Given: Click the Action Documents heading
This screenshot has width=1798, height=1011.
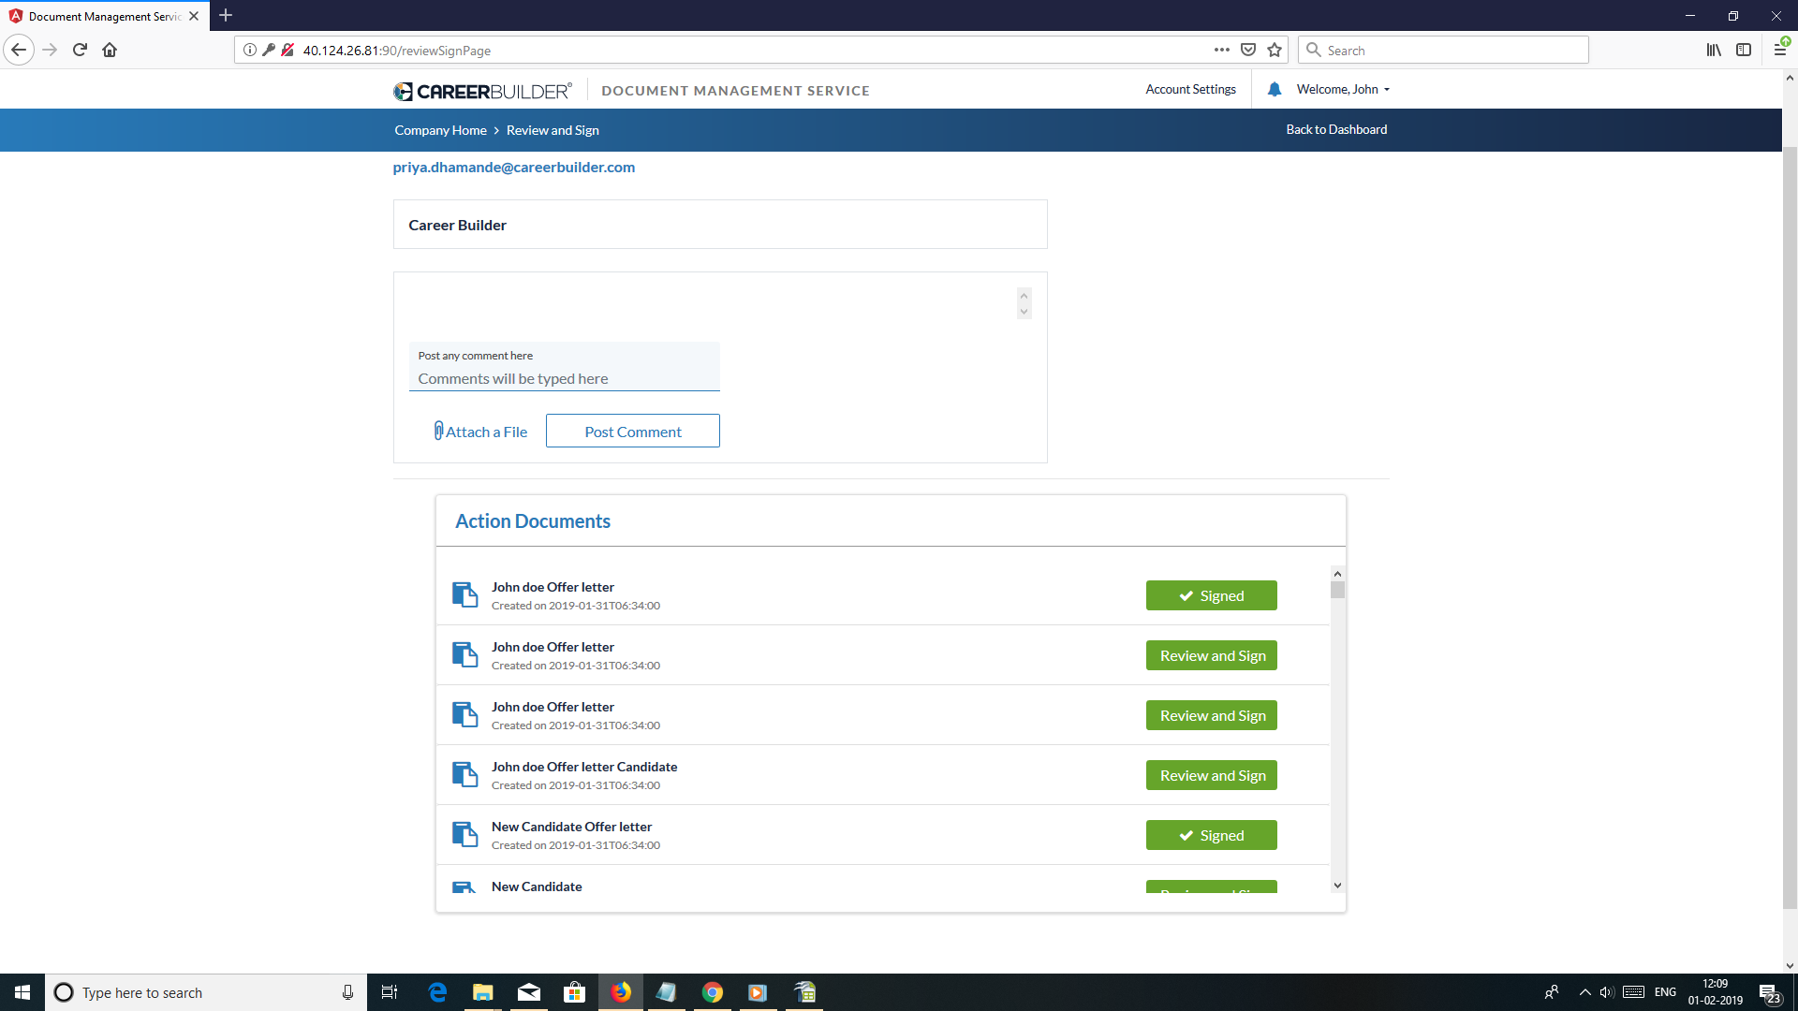Looking at the screenshot, I should point(532,521).
